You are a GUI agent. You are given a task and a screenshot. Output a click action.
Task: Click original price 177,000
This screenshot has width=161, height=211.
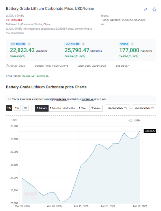(x=129, y=50)
